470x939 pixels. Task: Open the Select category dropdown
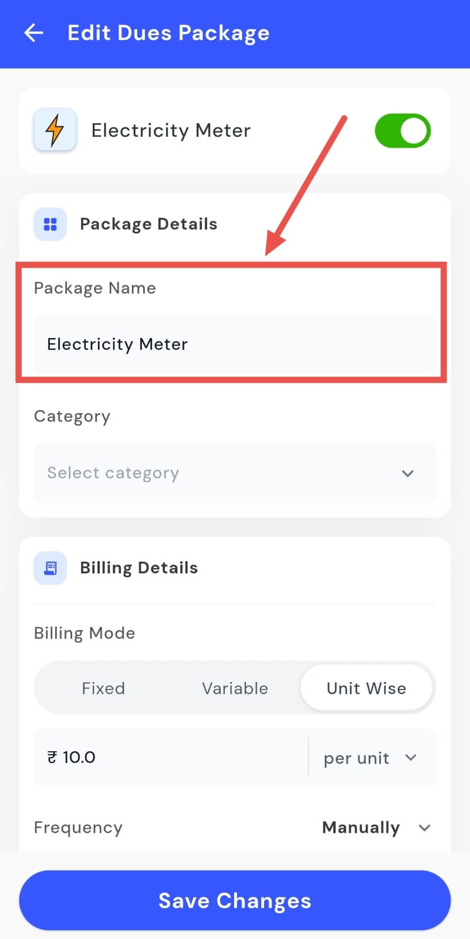point(235,473)
